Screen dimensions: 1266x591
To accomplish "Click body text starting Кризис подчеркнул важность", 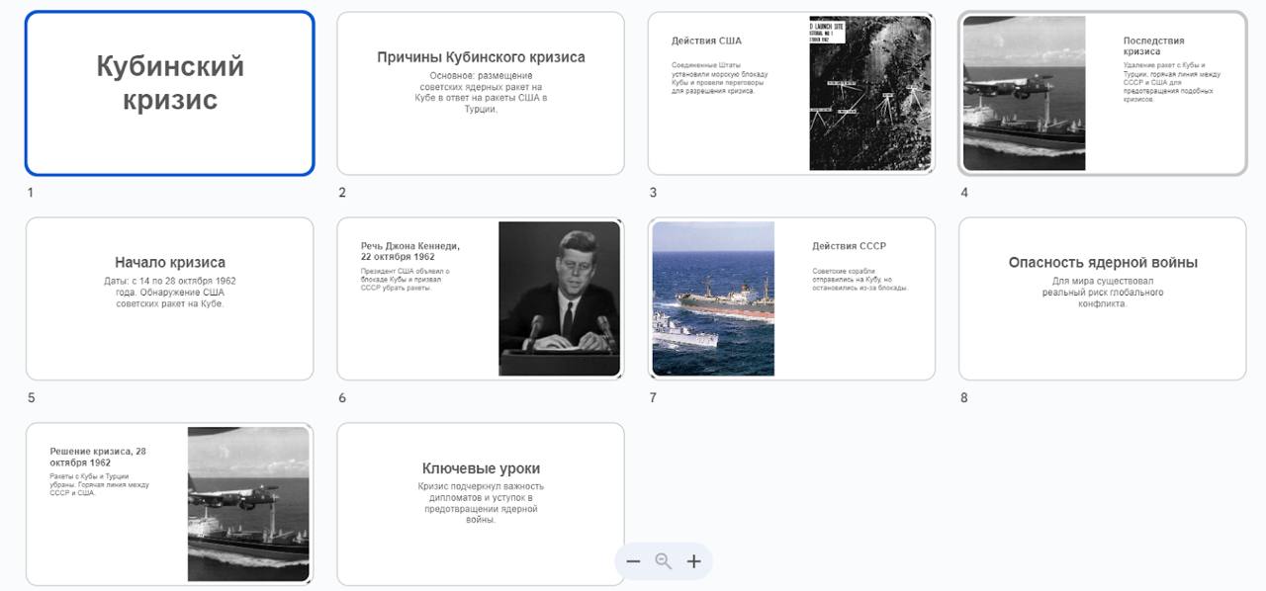I will tap(481, 503).
